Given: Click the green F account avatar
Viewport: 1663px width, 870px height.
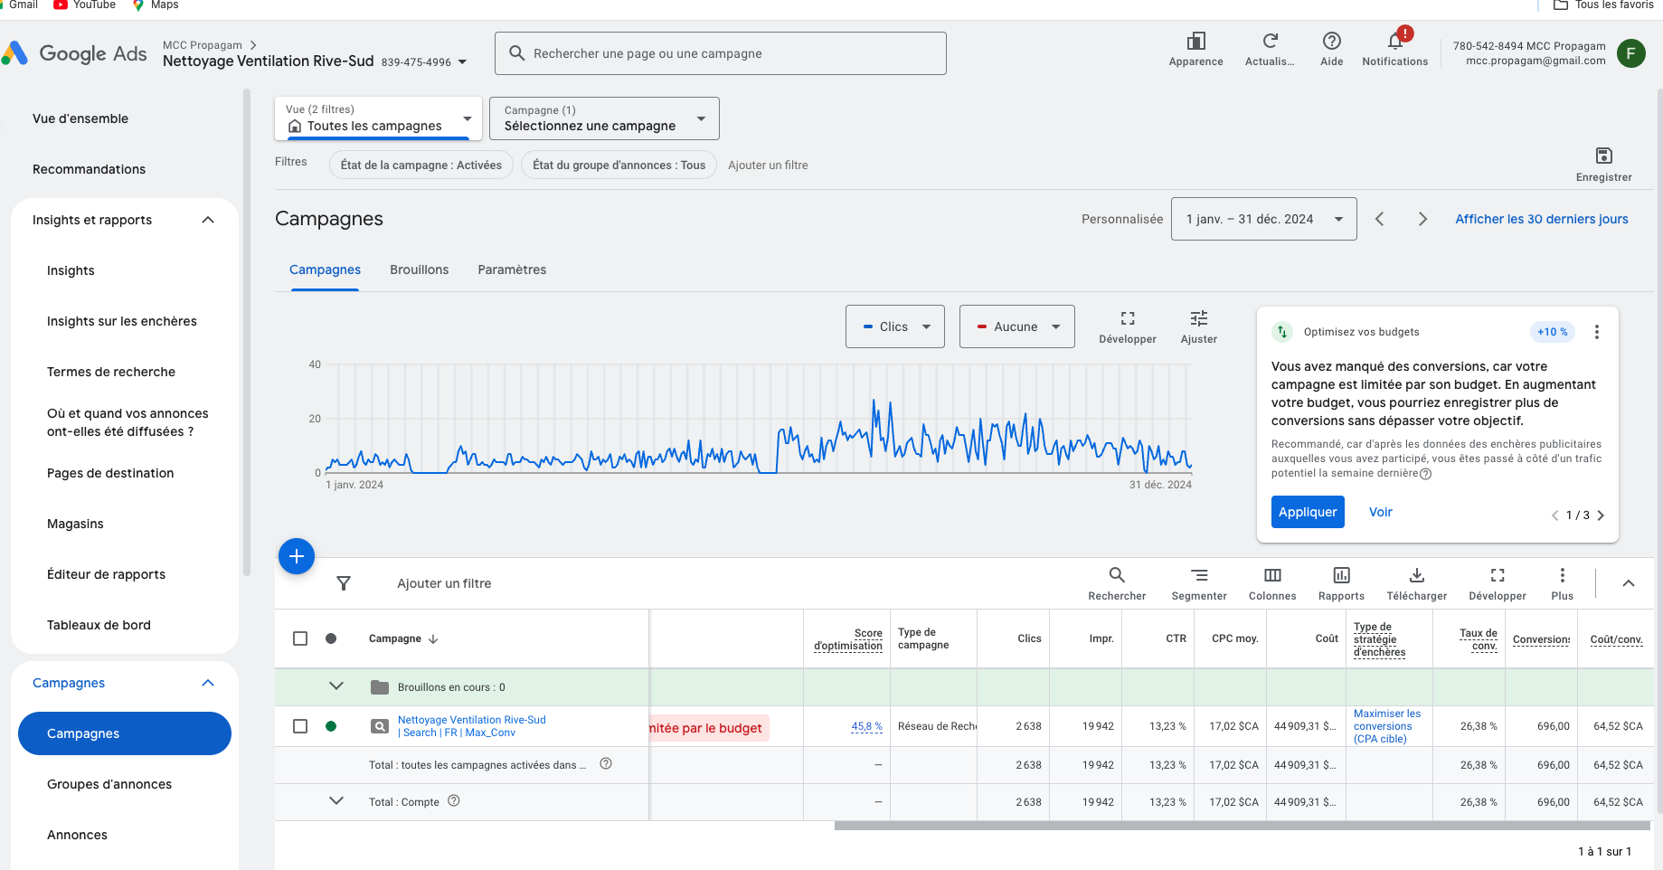Looking at the screenshot, I should 1630,53.
